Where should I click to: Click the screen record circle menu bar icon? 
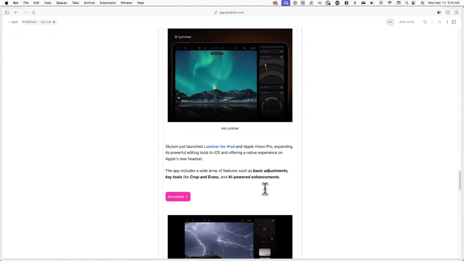pos(295,3)
